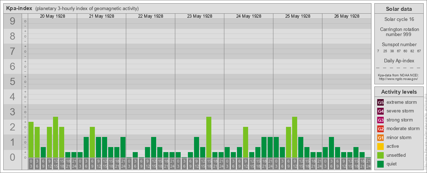Select the 23 May 1928 date header
This screenshot has height=173, width=427.
[x=199, y=16]
